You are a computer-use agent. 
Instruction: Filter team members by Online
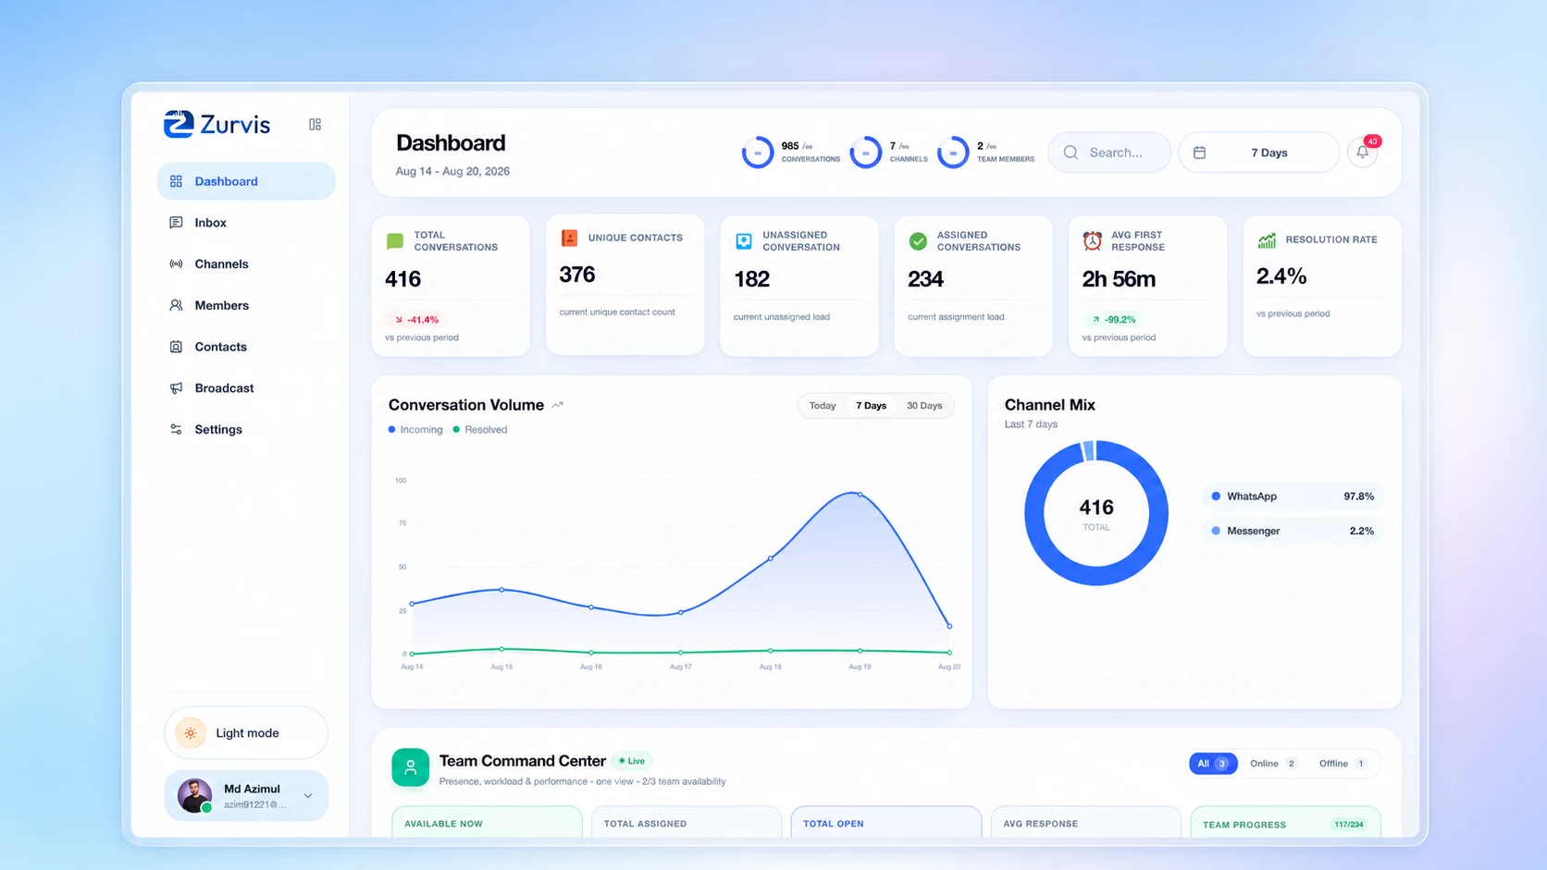click(x=1273, y=764)
